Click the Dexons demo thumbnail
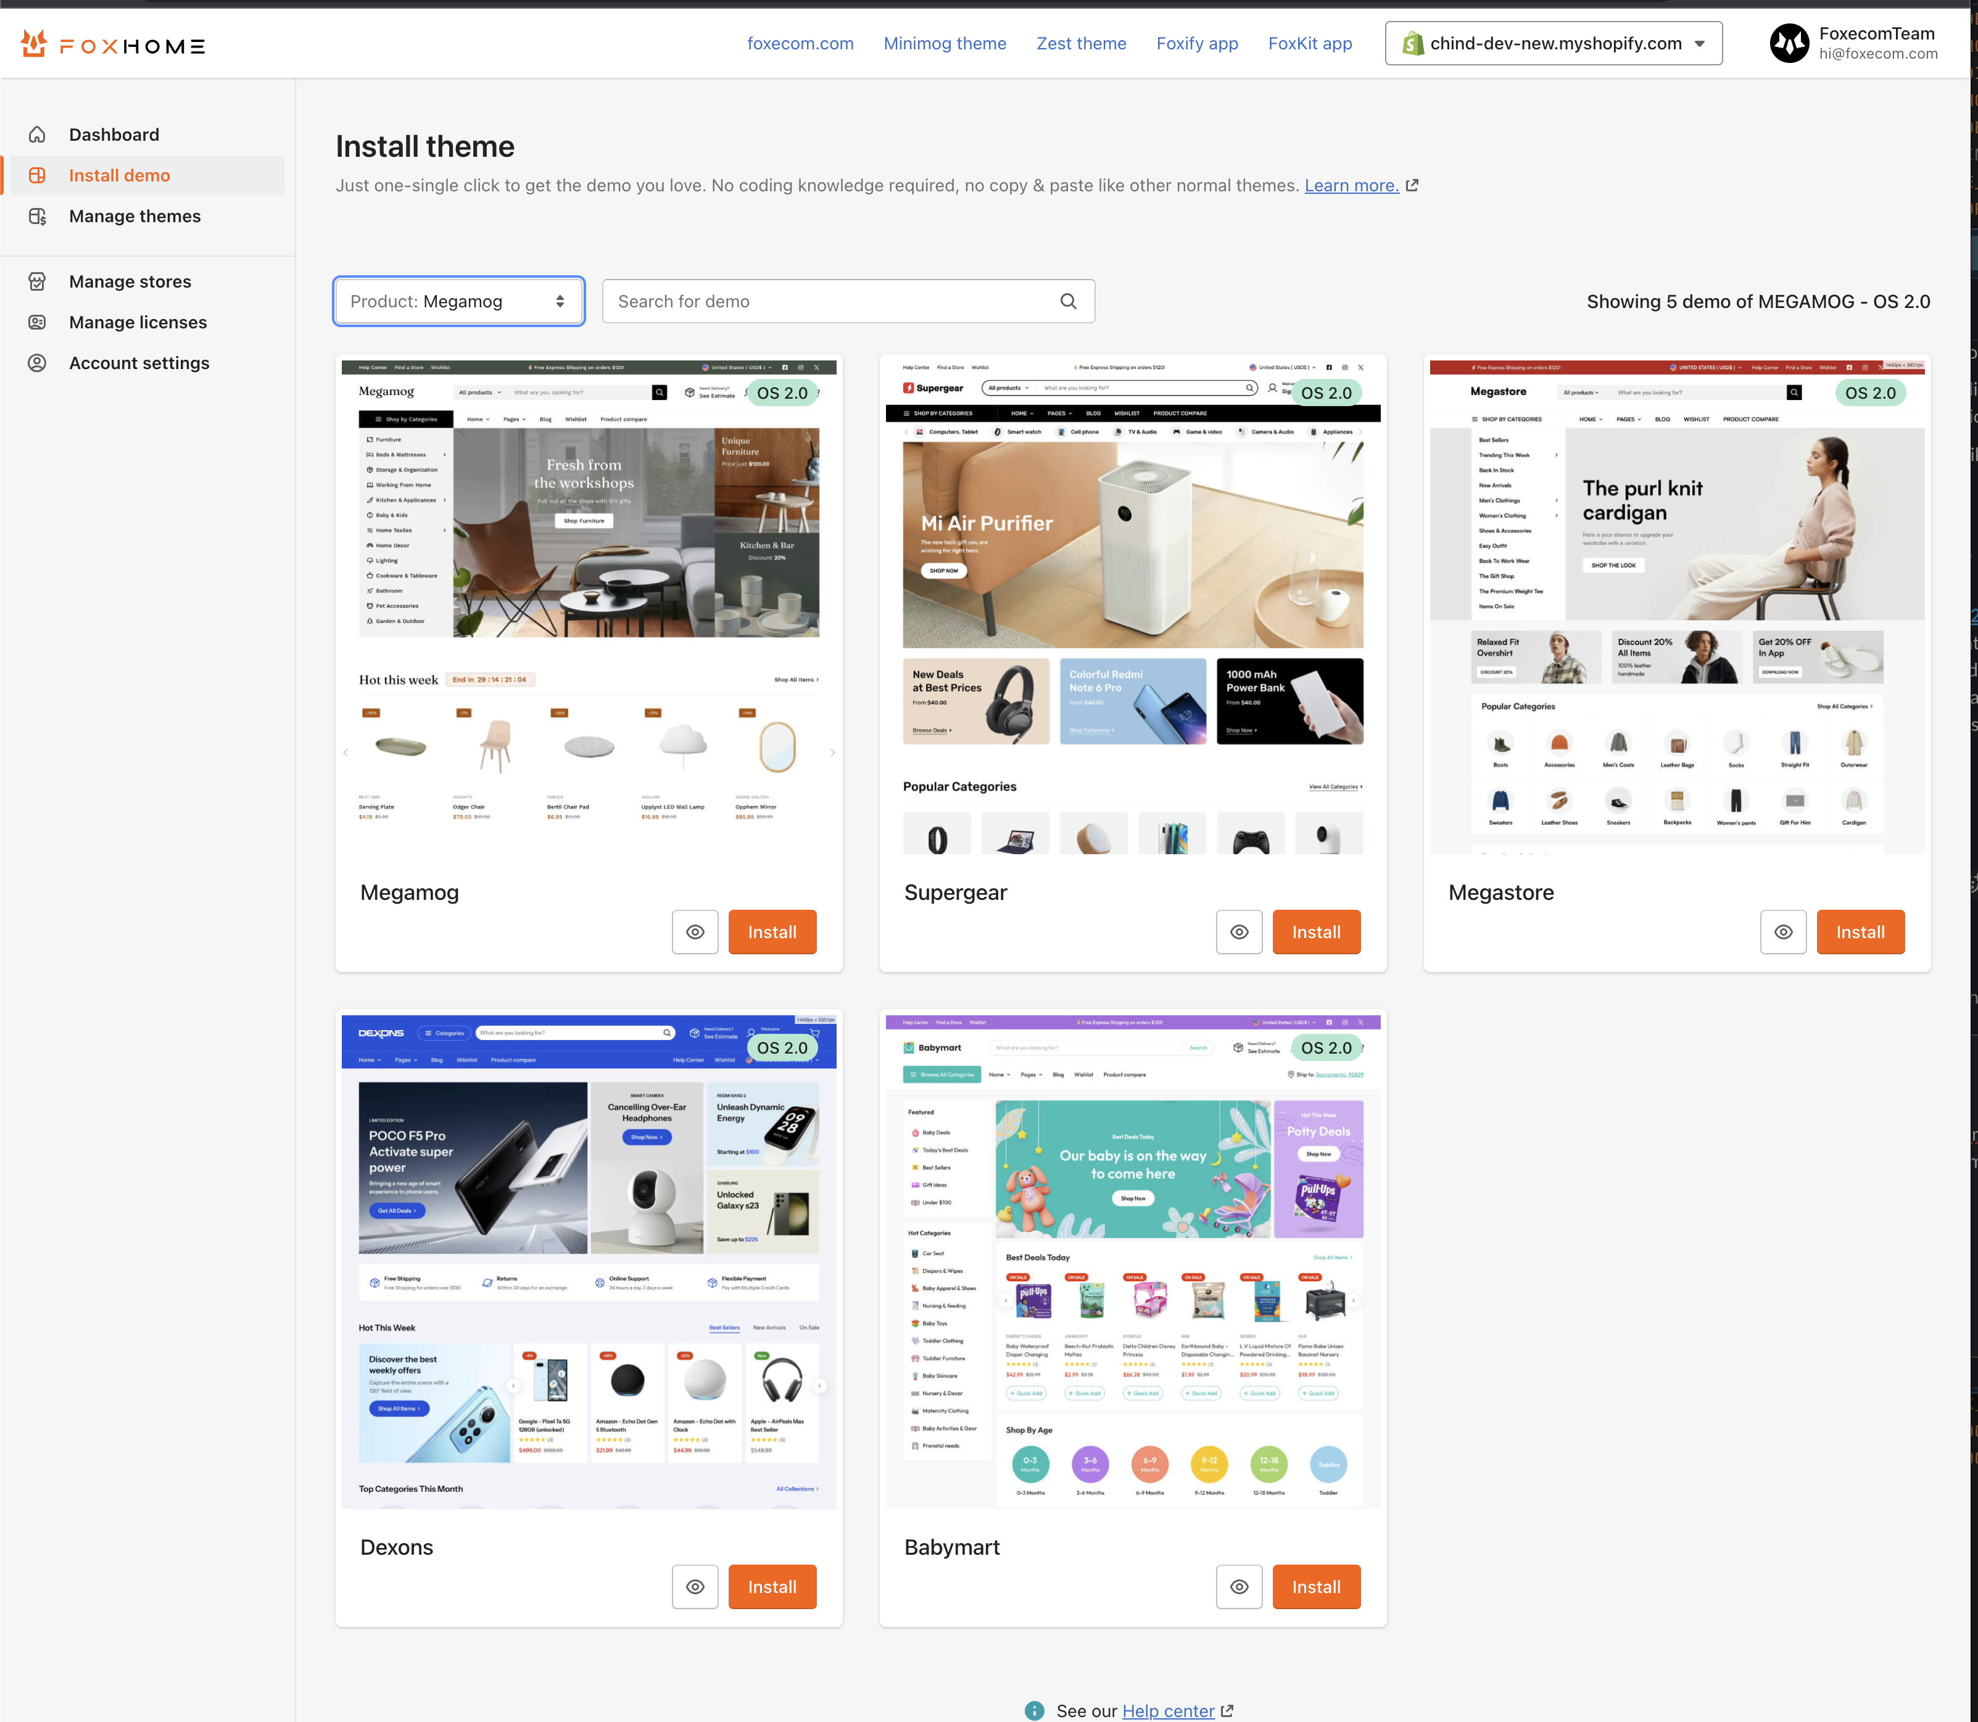Viewport: 1978px width, 1722px height. 589,1262
